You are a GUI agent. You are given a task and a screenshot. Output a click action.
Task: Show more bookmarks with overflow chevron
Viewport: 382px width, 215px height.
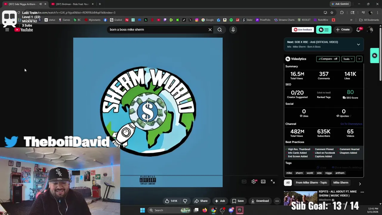point(351,20)
